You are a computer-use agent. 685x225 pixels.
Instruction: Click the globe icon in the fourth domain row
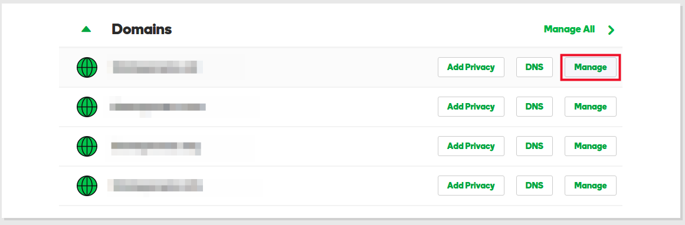[87, 186]
